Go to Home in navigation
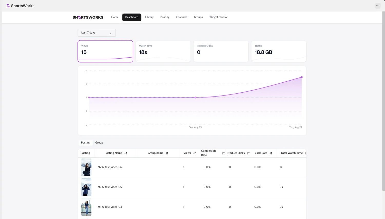Screen dimensions: 385x219 [115, 17]
